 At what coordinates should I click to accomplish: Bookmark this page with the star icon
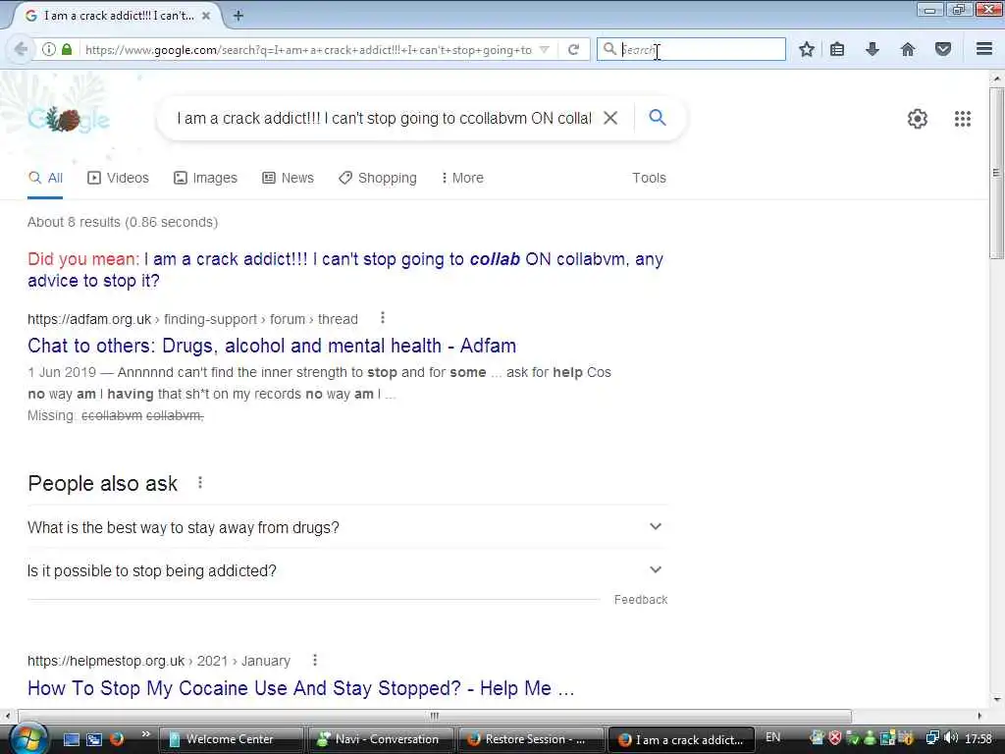point(807,49)
